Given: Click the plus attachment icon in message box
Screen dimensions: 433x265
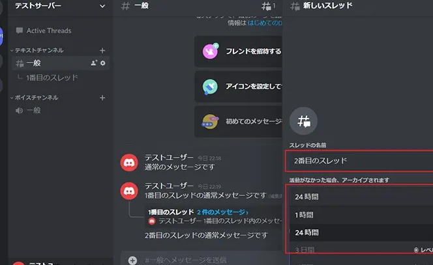Looking at the screenshot, I should coord(132,260).
